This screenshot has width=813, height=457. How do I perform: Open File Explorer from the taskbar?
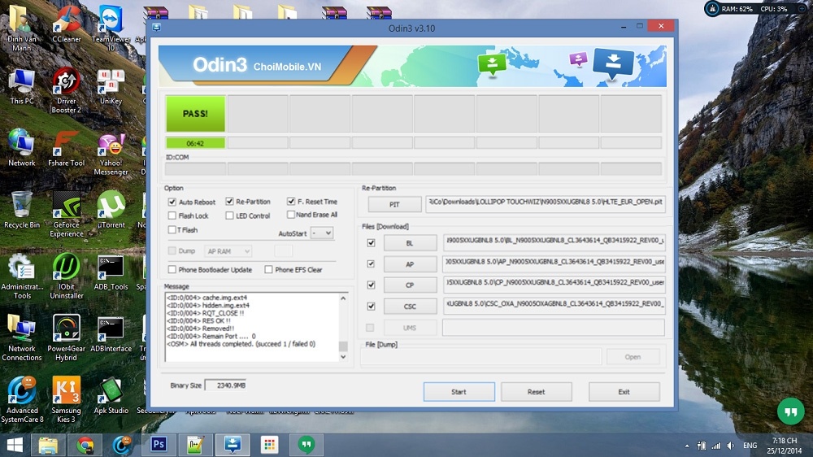[48, 445]
